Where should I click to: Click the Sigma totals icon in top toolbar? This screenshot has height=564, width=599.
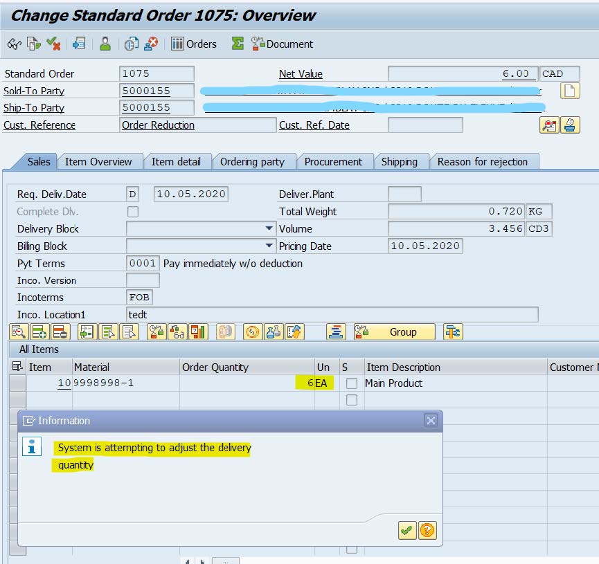(x=238, y=44)
